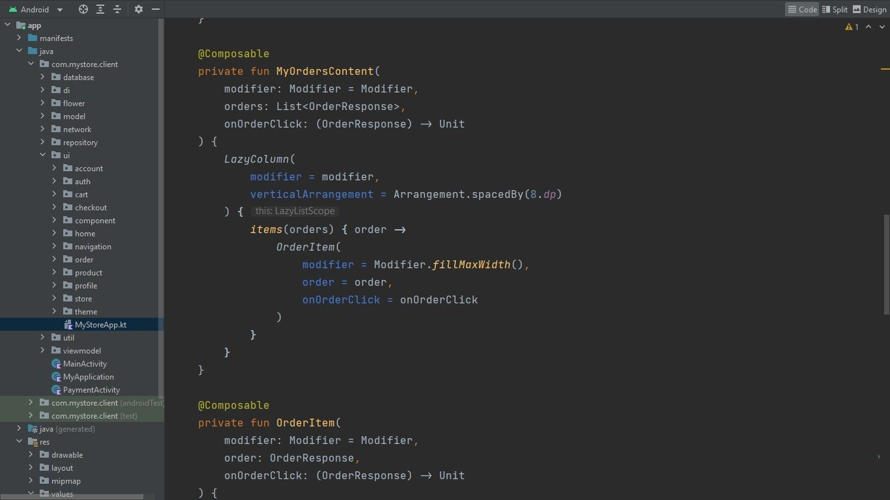
Task: Switch to the Split editor view
Action: pos(835,9)
